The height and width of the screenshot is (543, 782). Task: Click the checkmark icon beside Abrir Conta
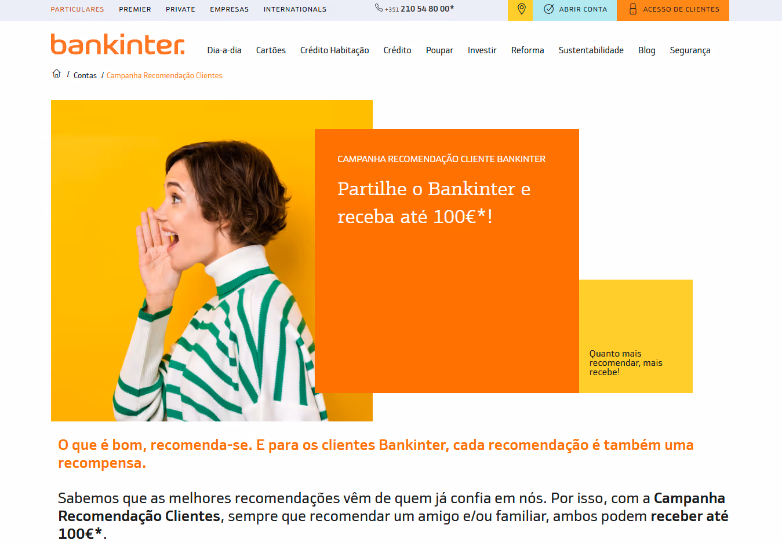[x=548, y=9]
